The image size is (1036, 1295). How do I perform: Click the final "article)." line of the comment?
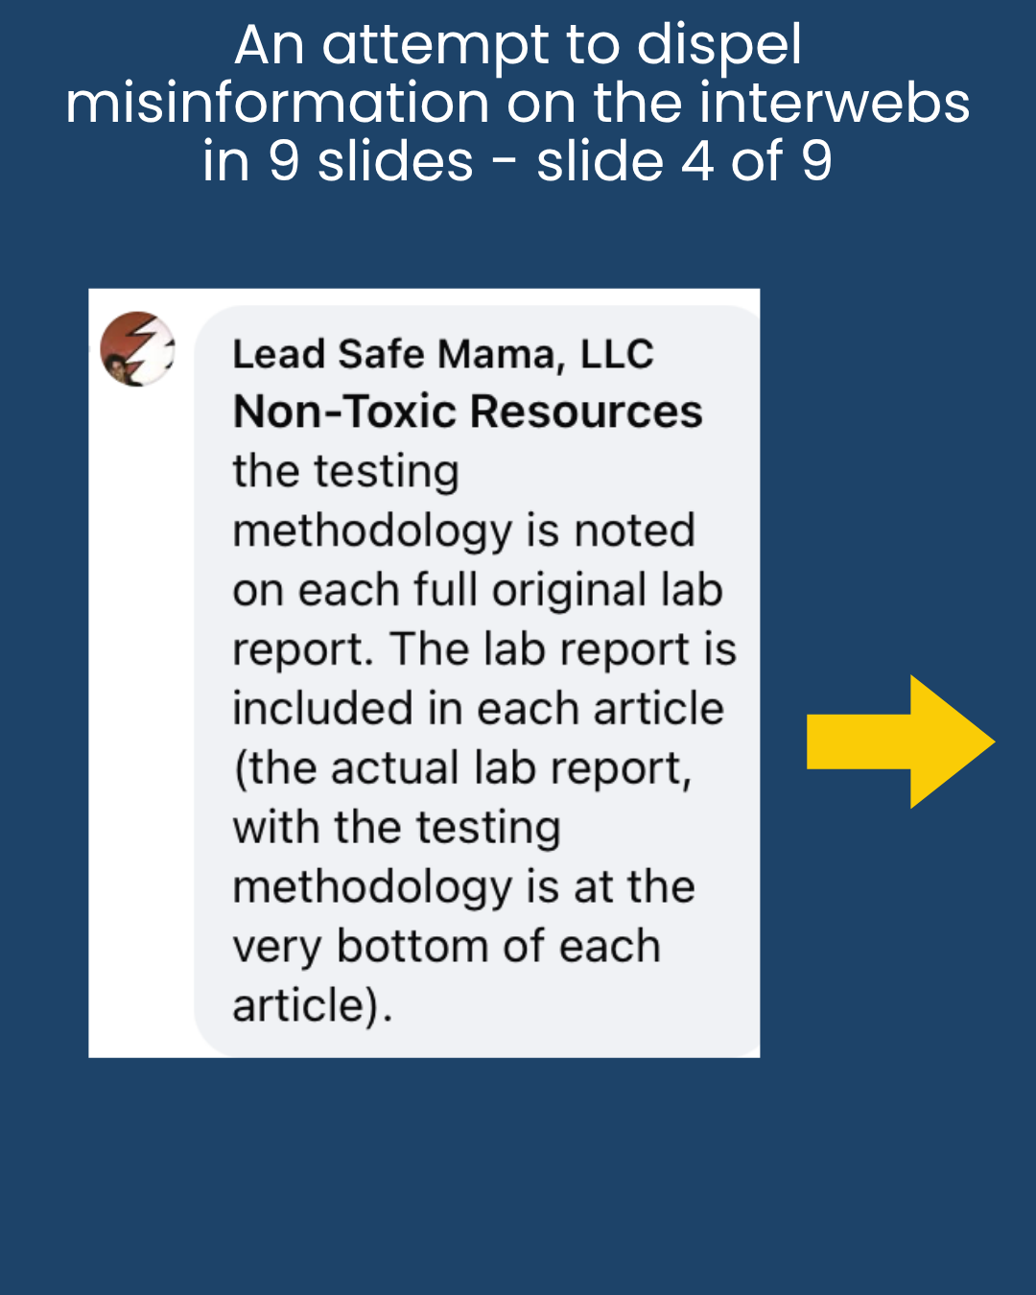(x=313, y=1006)
